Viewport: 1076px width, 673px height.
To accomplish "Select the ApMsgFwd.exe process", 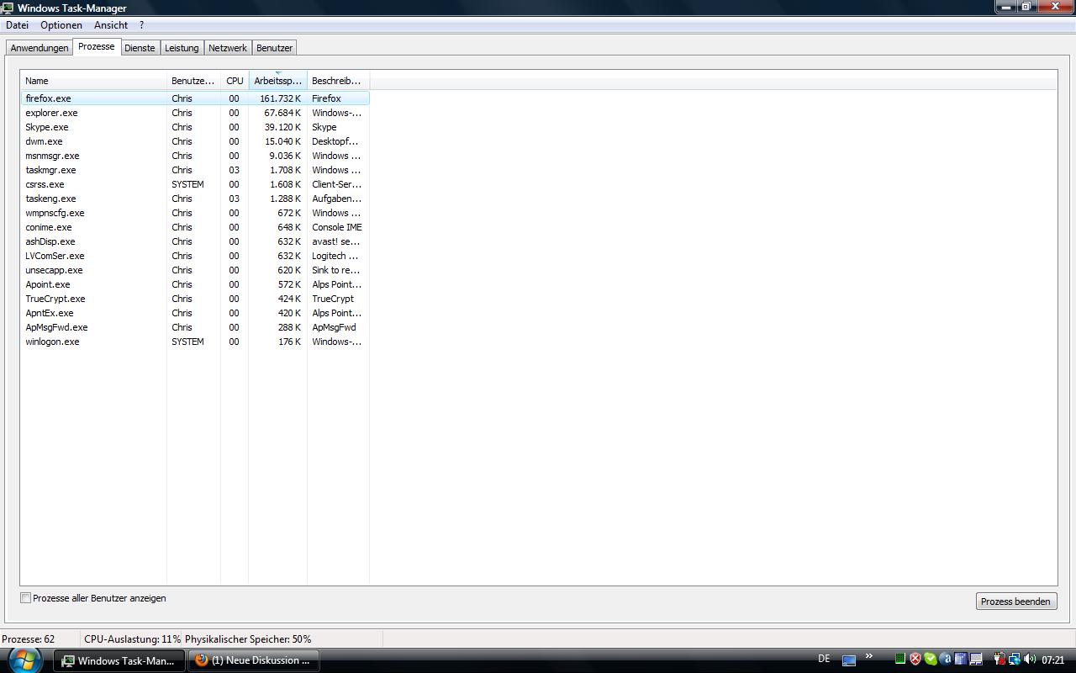I will click(195, 327).
